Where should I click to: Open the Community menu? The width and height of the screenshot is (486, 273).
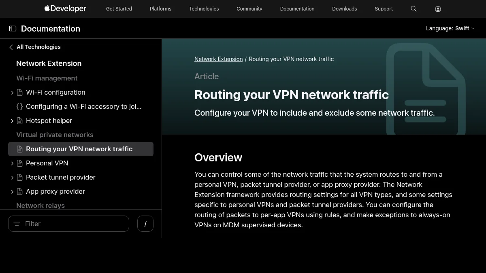(x=249, y=8)
